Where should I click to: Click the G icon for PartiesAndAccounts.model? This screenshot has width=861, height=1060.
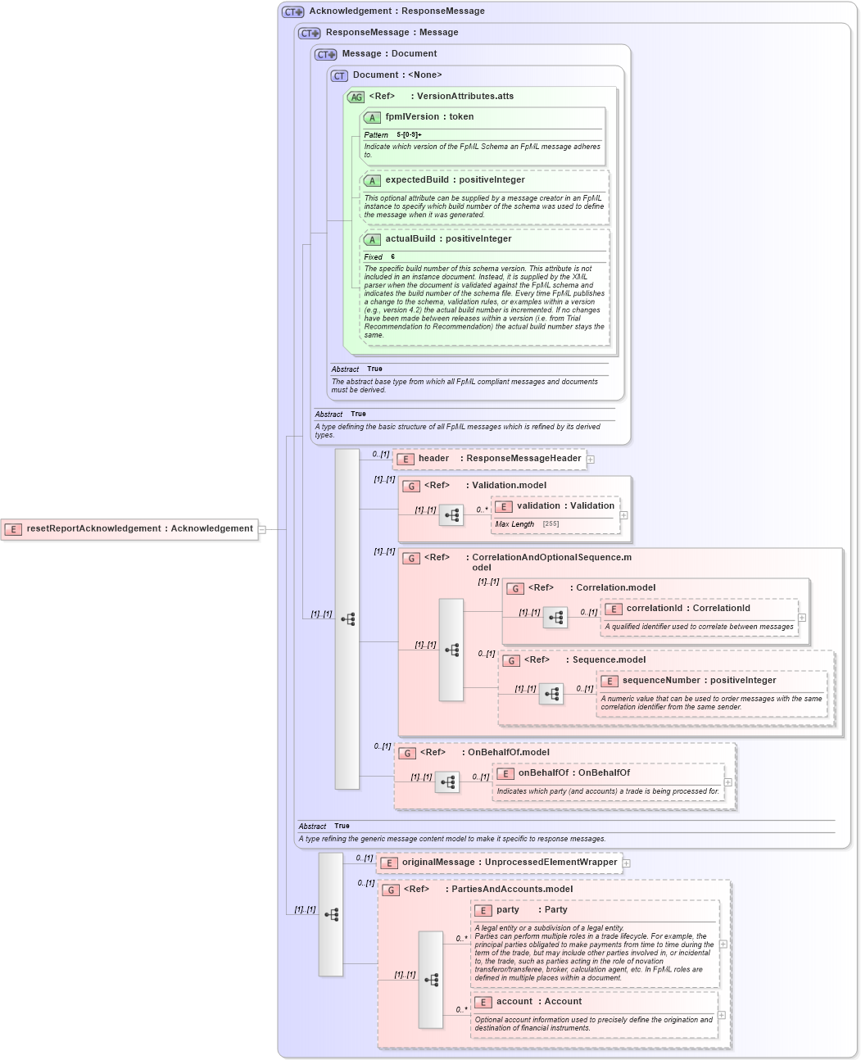tap(391, 890)
